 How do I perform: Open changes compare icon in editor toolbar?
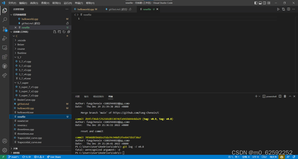(284, 9)
